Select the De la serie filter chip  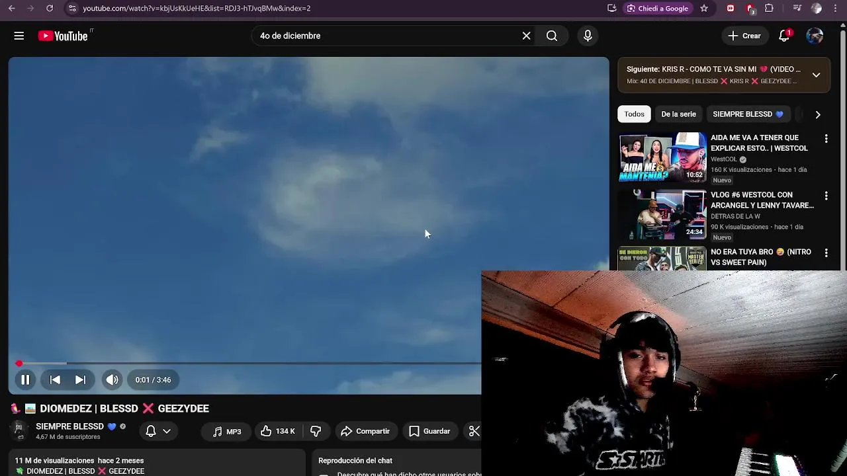point(678,114)
